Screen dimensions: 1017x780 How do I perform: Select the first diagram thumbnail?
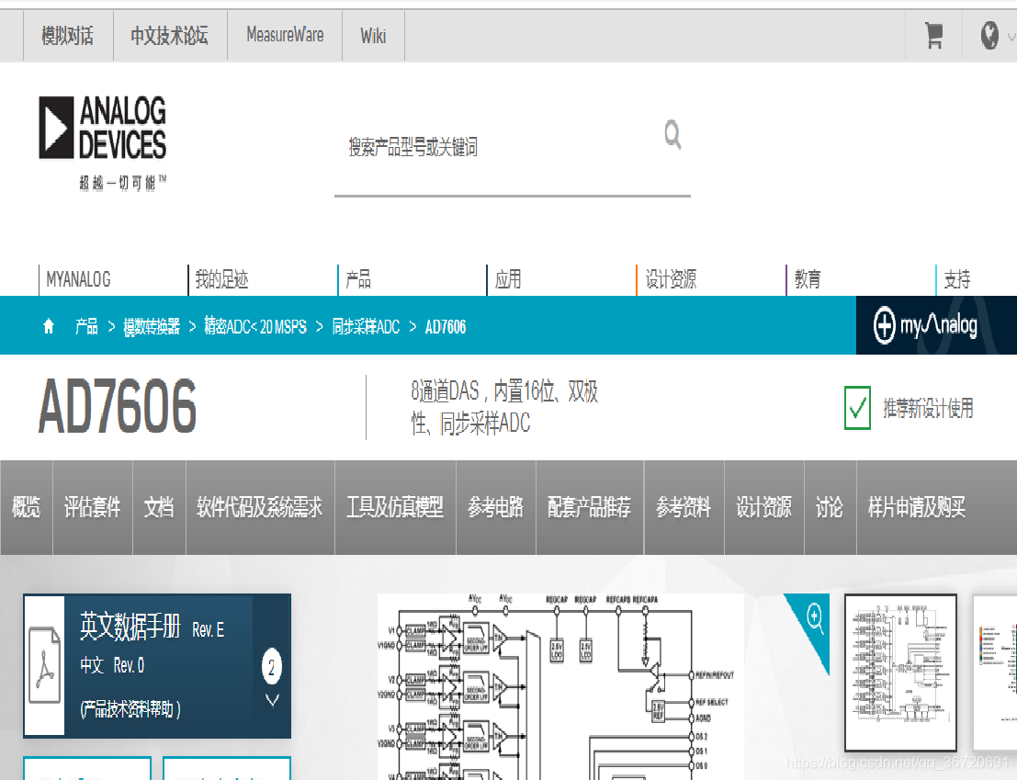pyautogui.click(x=900, y=673)
